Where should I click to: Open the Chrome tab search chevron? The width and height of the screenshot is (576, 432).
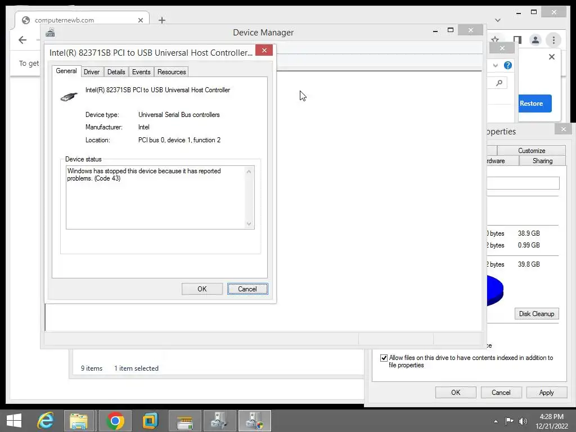coord(498,20)
